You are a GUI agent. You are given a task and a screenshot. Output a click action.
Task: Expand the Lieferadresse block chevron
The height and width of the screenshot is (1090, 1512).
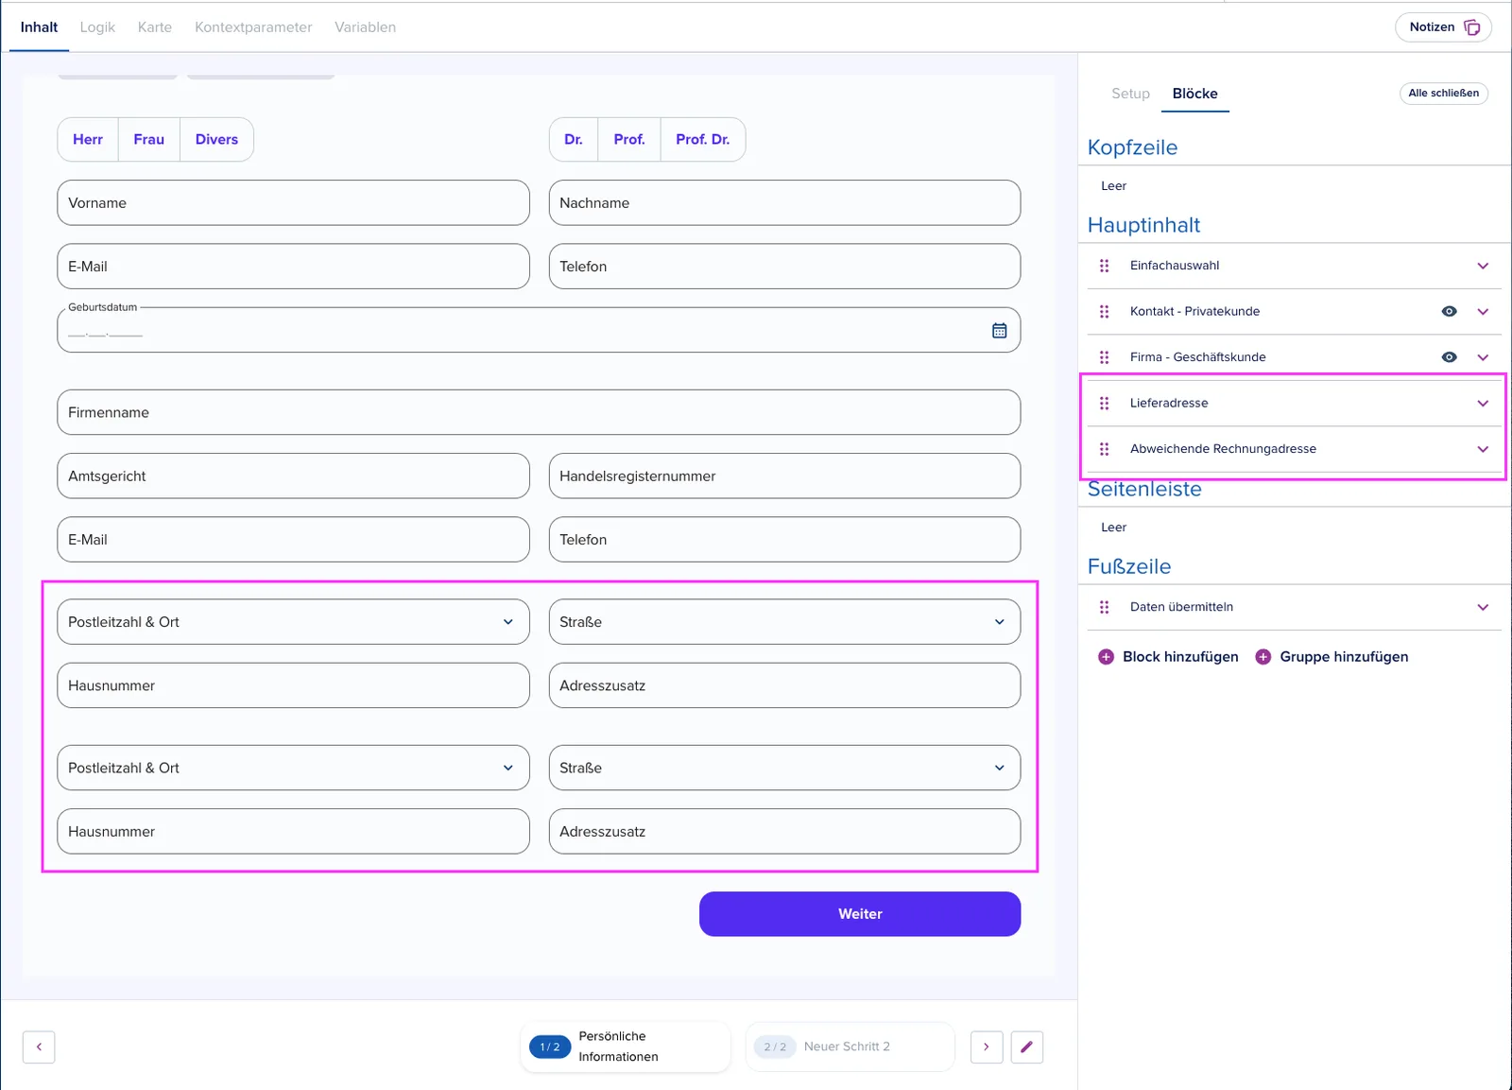point(1483,404)
